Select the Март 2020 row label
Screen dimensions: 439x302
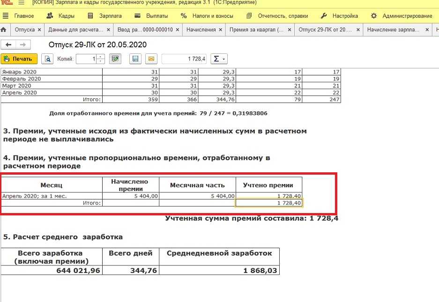click(52, 86)
